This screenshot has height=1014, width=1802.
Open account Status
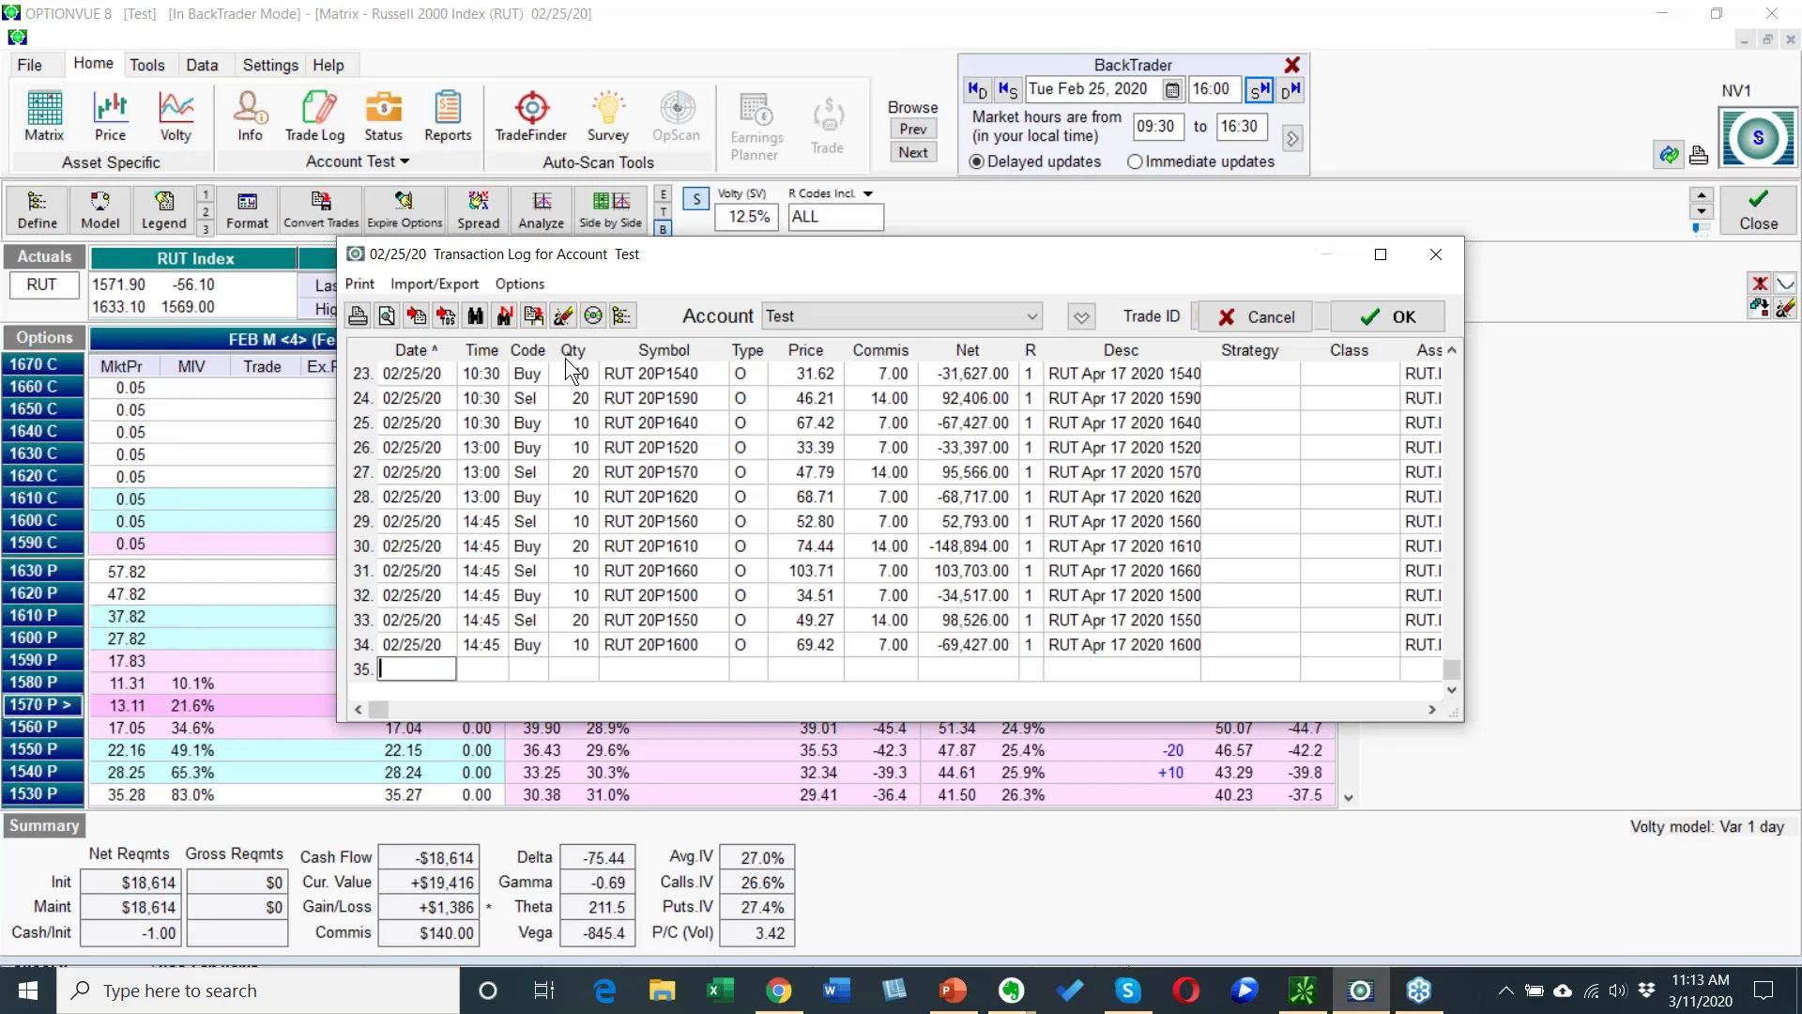coord(383,116)
